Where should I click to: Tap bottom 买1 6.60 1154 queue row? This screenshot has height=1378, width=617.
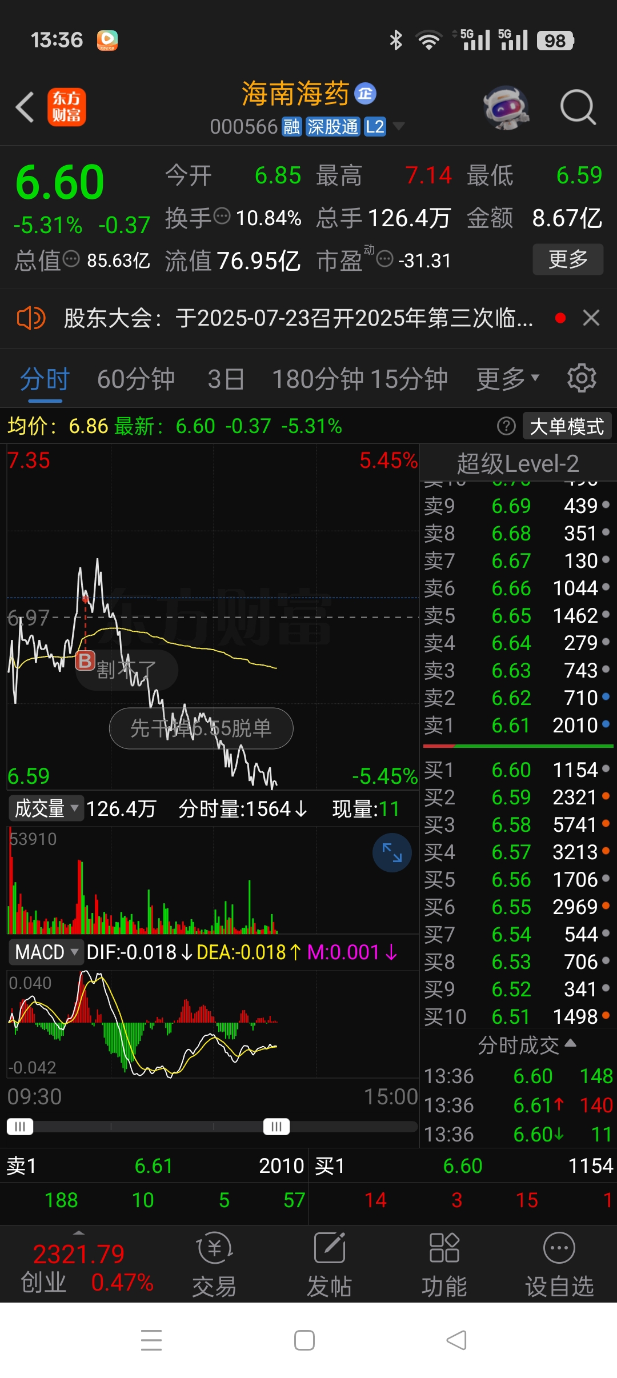point(463,1165)
